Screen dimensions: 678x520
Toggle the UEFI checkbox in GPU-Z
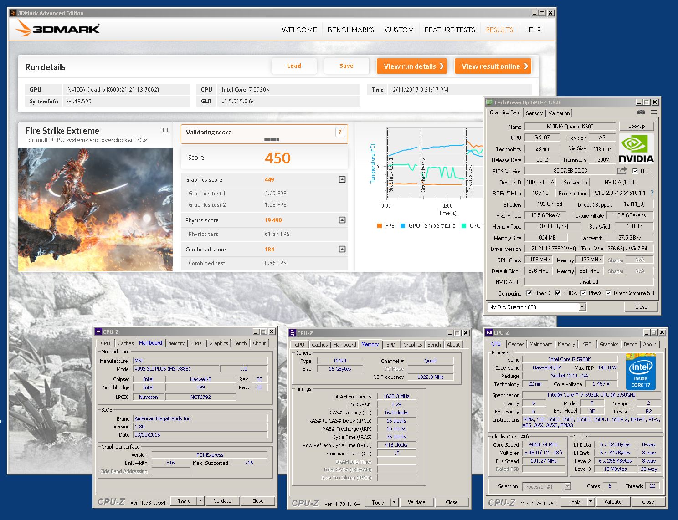pos(635,171)
